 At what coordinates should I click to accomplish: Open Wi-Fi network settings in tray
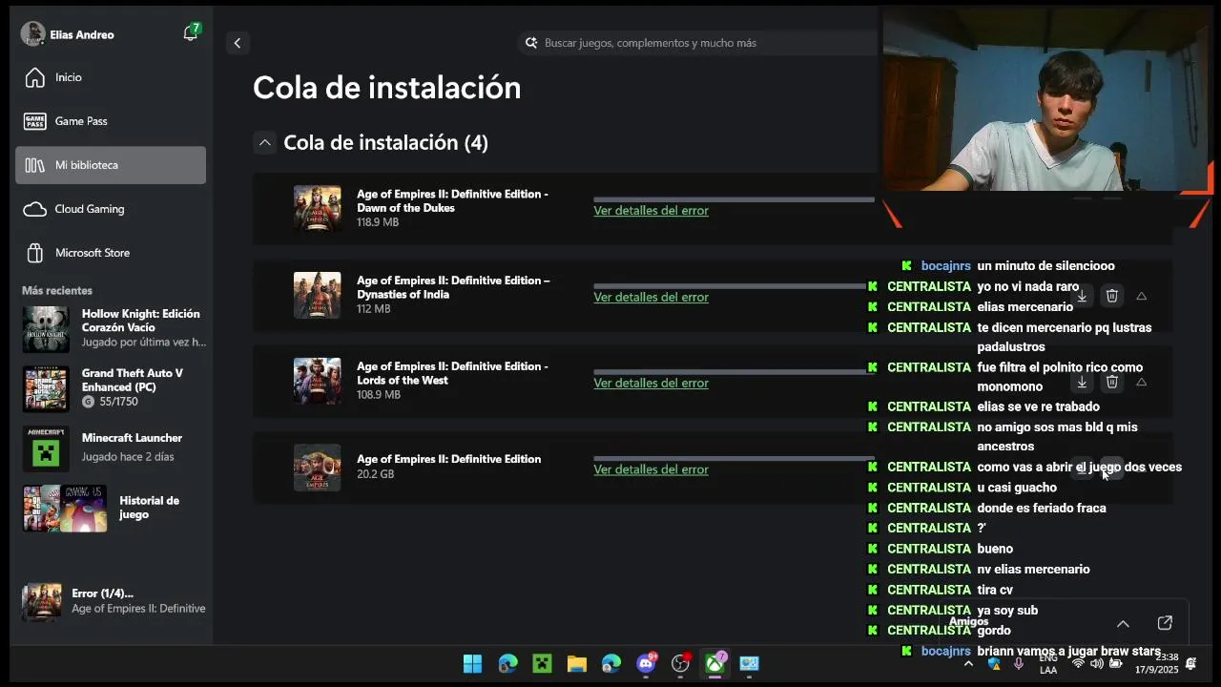[1078, 663]
